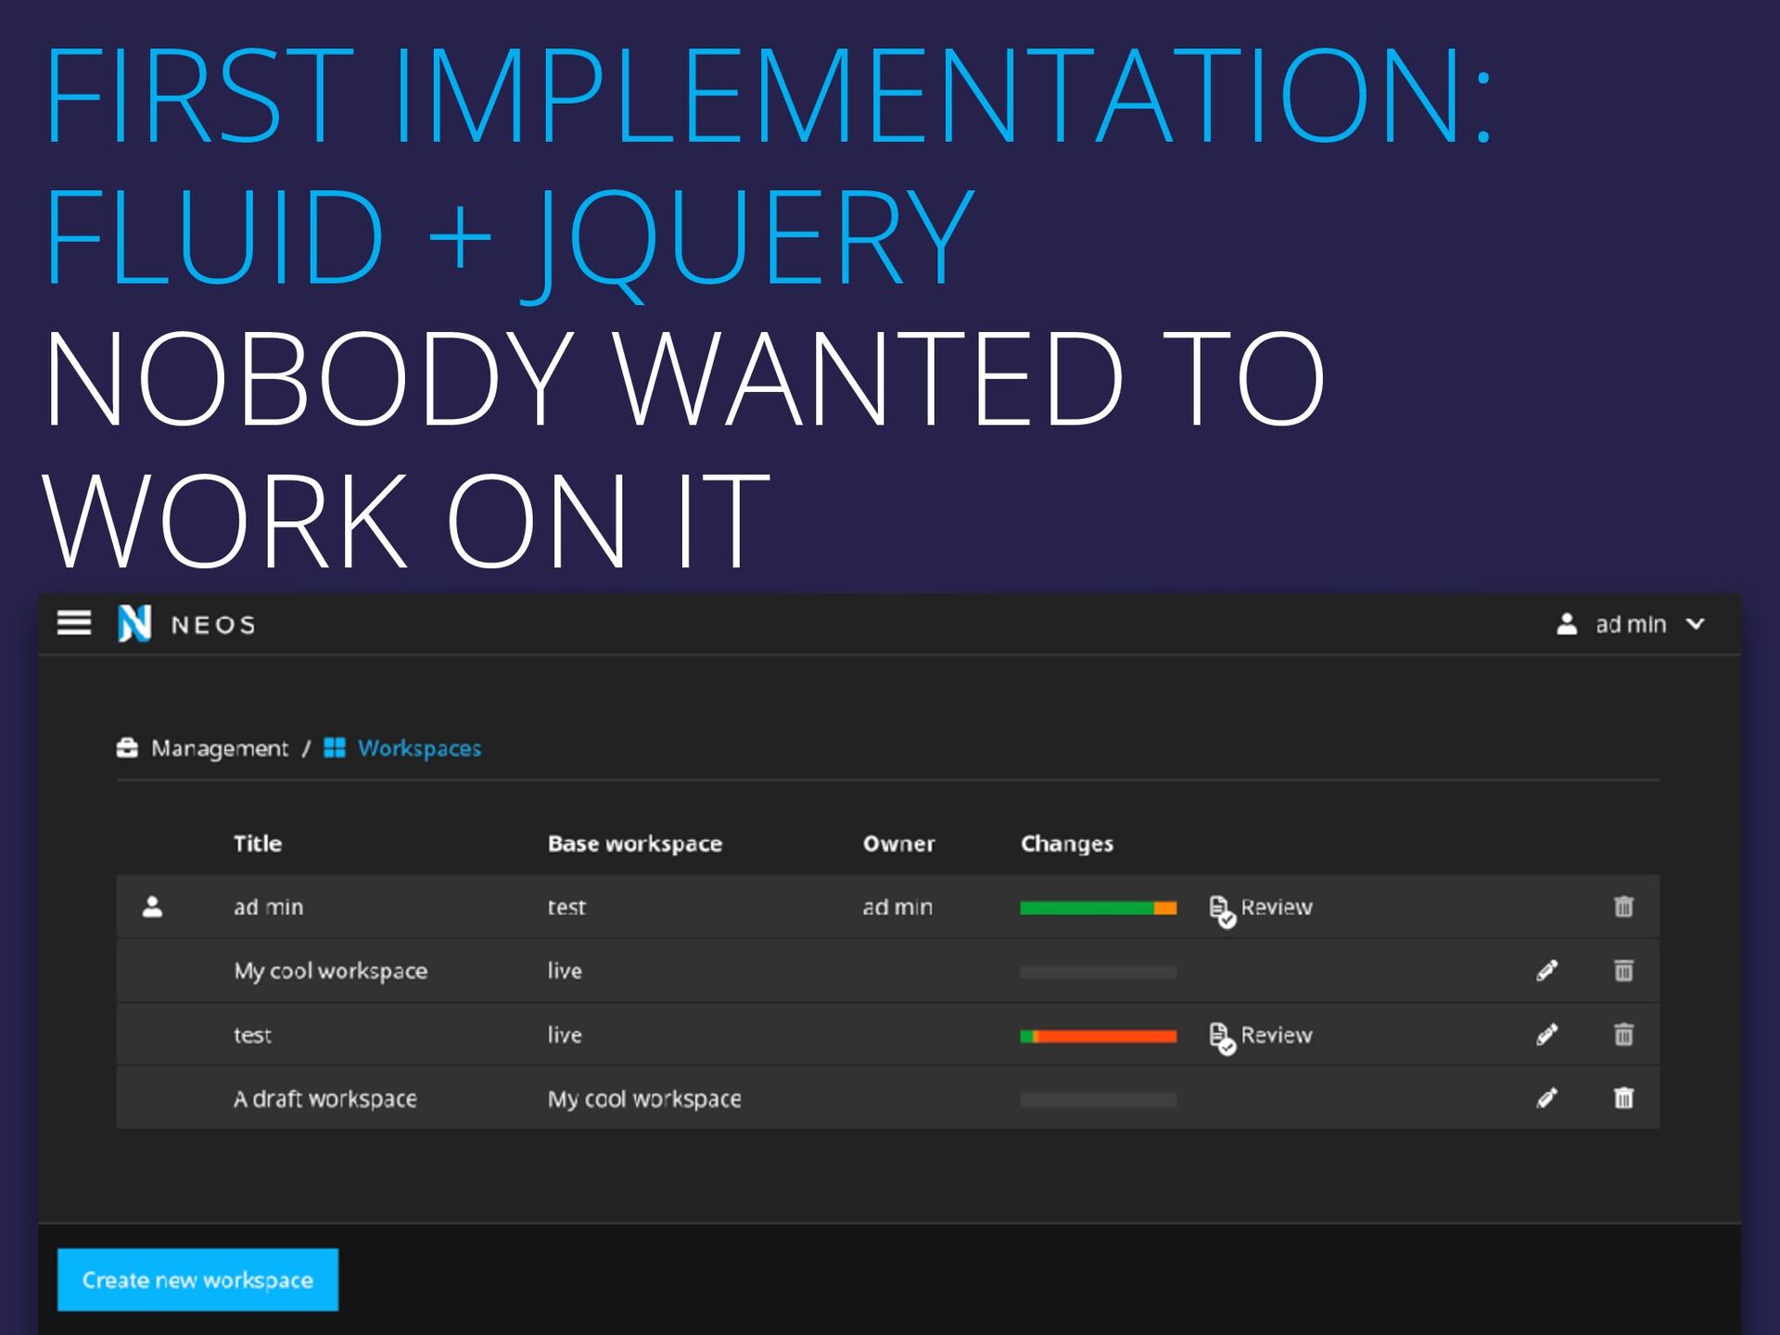This screenshot has height=1335, width=1780.
Task: Click the 'live' base cell of test row
Action: point(565,1035)
